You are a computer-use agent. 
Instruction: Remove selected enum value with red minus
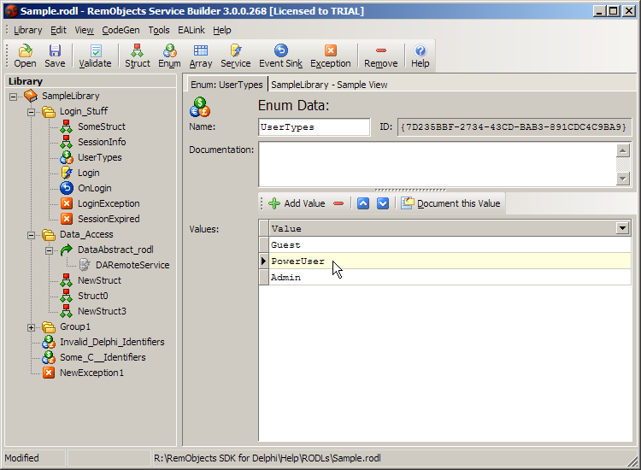338,203
